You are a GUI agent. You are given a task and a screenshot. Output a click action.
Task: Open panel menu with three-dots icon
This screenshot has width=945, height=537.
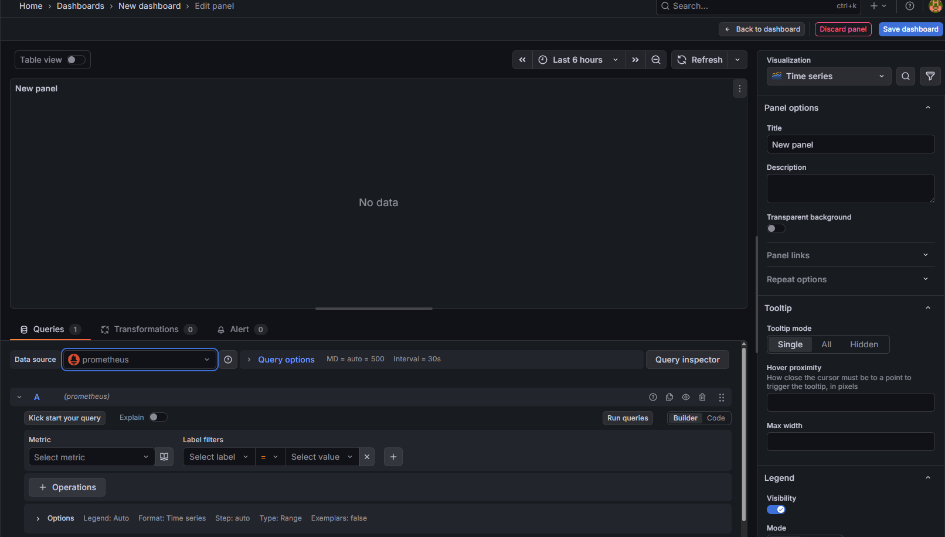[739, 88]
